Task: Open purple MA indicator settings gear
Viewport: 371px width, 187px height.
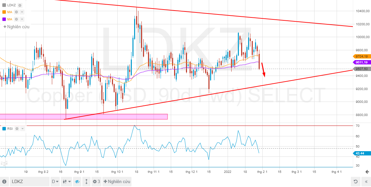Action: click(x=16, y=19)
